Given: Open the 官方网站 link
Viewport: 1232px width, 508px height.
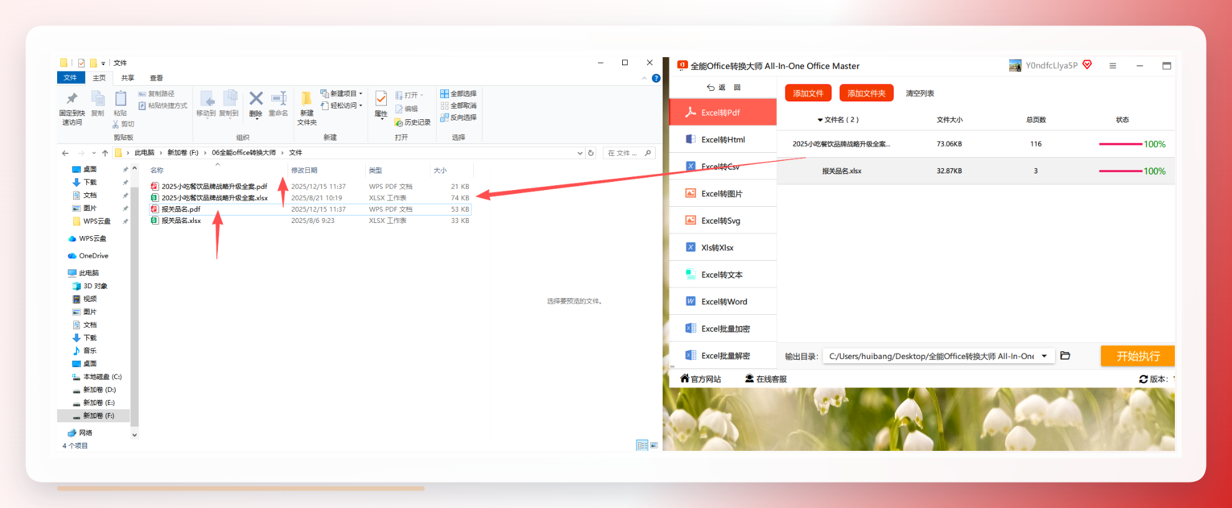Looking at the screenshot, I should point(700,379).
